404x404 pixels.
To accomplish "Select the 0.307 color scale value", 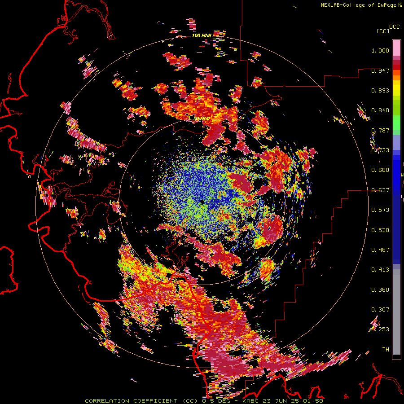I will tap(380, 309).
